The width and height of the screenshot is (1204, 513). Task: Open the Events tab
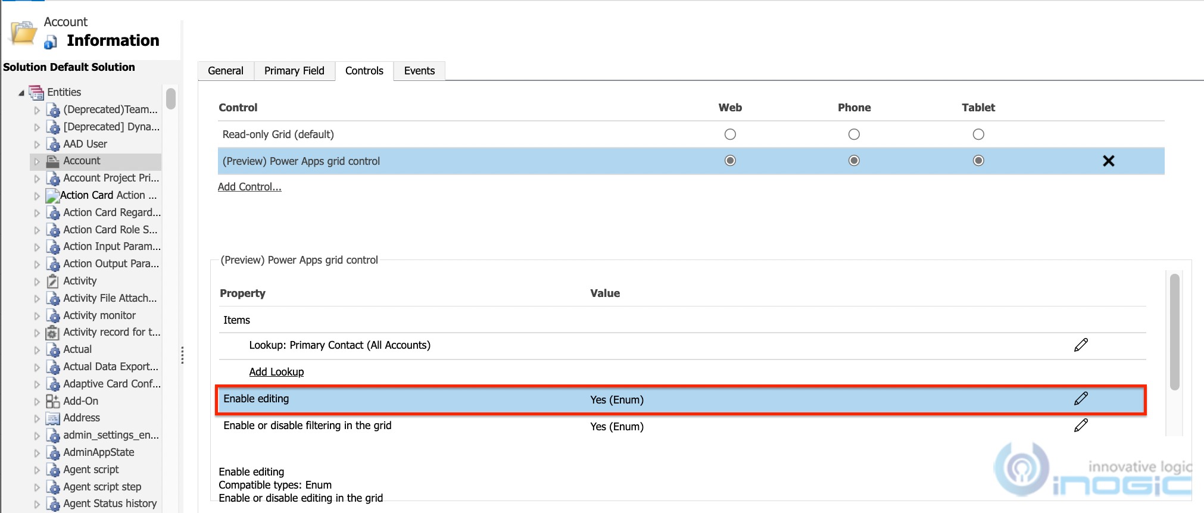[x=419, y=71]
